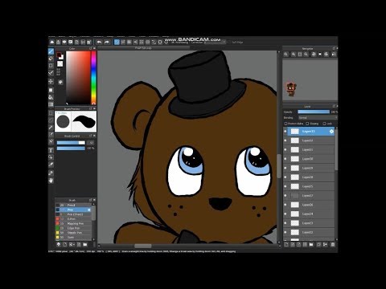This screenshot has height=289, width=386.
Task: Select Layer30 in layer panel
Action: click(309, 159)
